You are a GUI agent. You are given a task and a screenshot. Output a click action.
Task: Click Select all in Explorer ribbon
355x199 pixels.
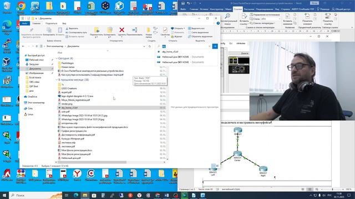196,28
